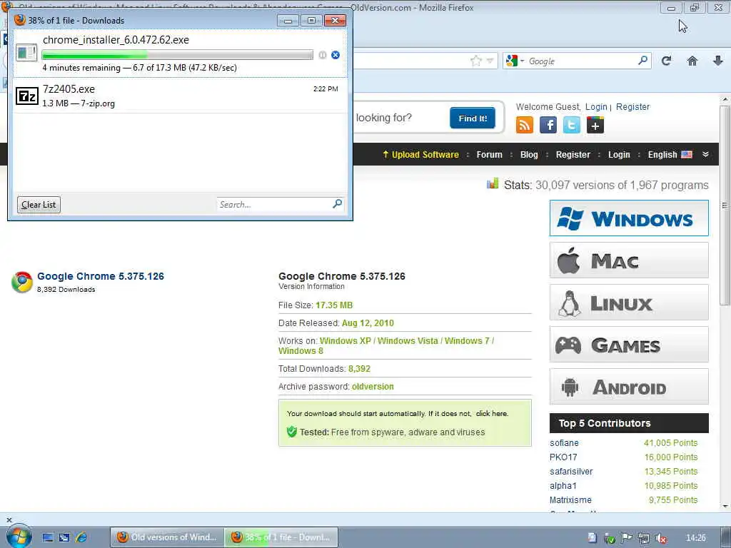The height and width of the screenshot is (548, 731).
Task: Open contributor Matrixisme profile
Action: pos(570,500)
